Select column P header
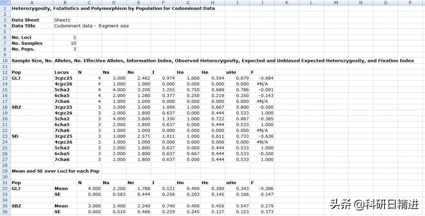This screenshot has width=425, height=216. pos(410,2)
